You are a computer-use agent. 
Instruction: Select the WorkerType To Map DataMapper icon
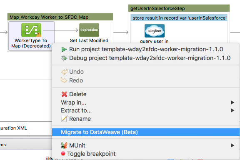point(31,30)
